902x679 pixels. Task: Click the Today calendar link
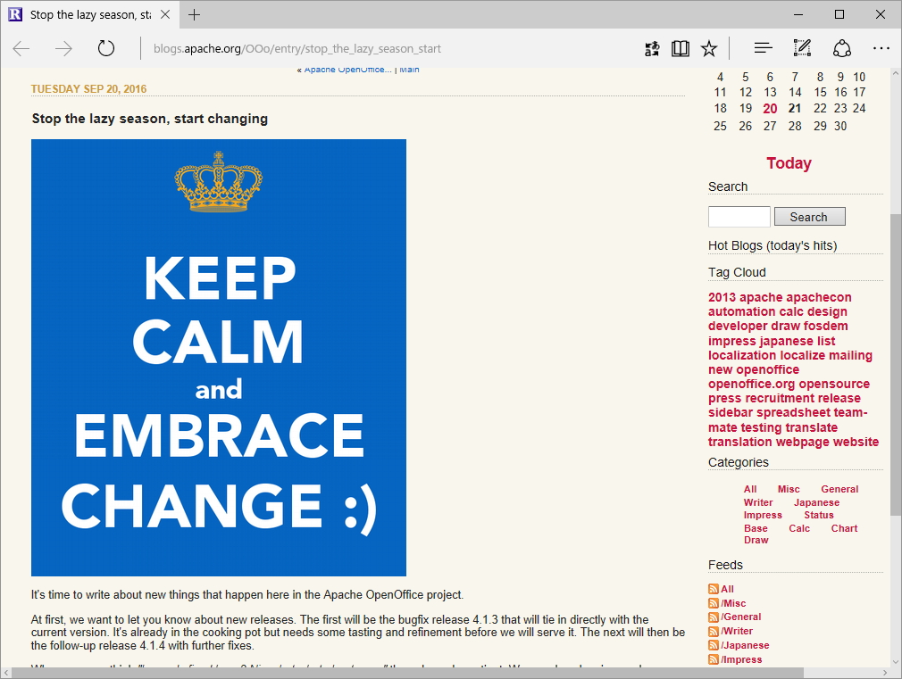pyautogui.click(x=789, y=163)
